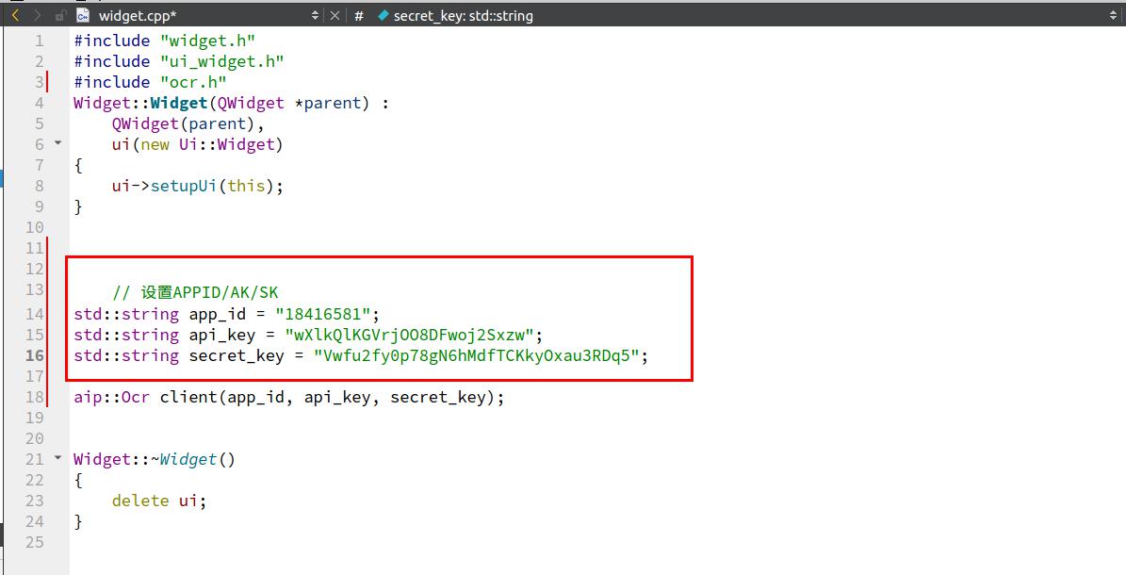
Task: Click the delete ui; statement
Action: click(x=159, y=501)
